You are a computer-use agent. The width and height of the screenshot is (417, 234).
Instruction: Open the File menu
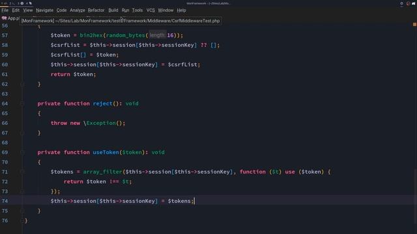5,10
